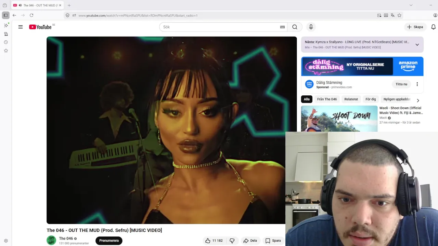Image resolution: width=438 pixels, height=246 pixels.
Task: Click the browser address bar URL
Action: coord(138,15)
